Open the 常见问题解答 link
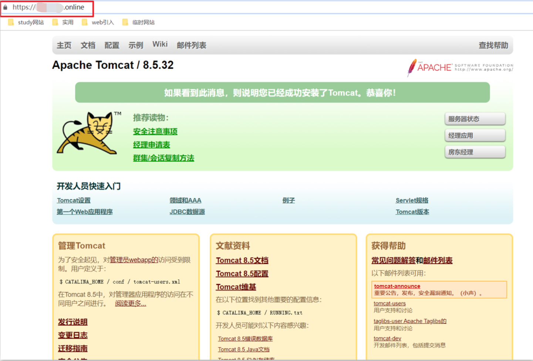Image resolution: width=533 pixels, height=361 pixels. click(x=394, y=260)
